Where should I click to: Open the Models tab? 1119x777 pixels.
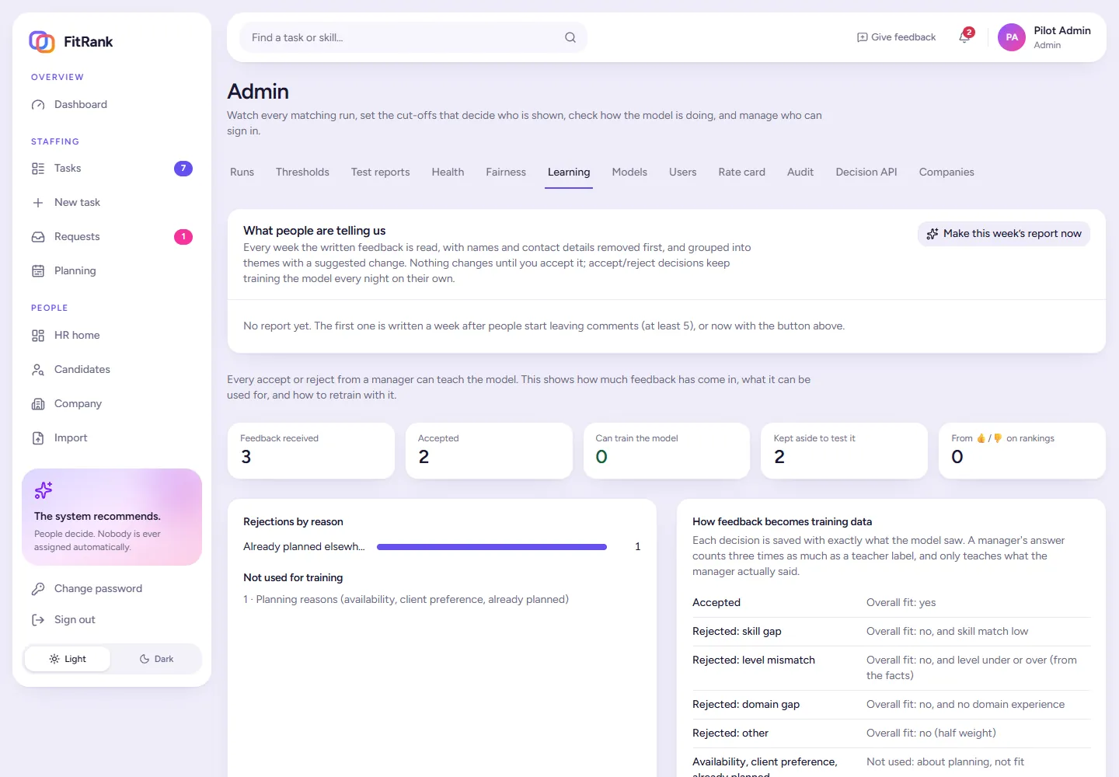coord(629,172)
